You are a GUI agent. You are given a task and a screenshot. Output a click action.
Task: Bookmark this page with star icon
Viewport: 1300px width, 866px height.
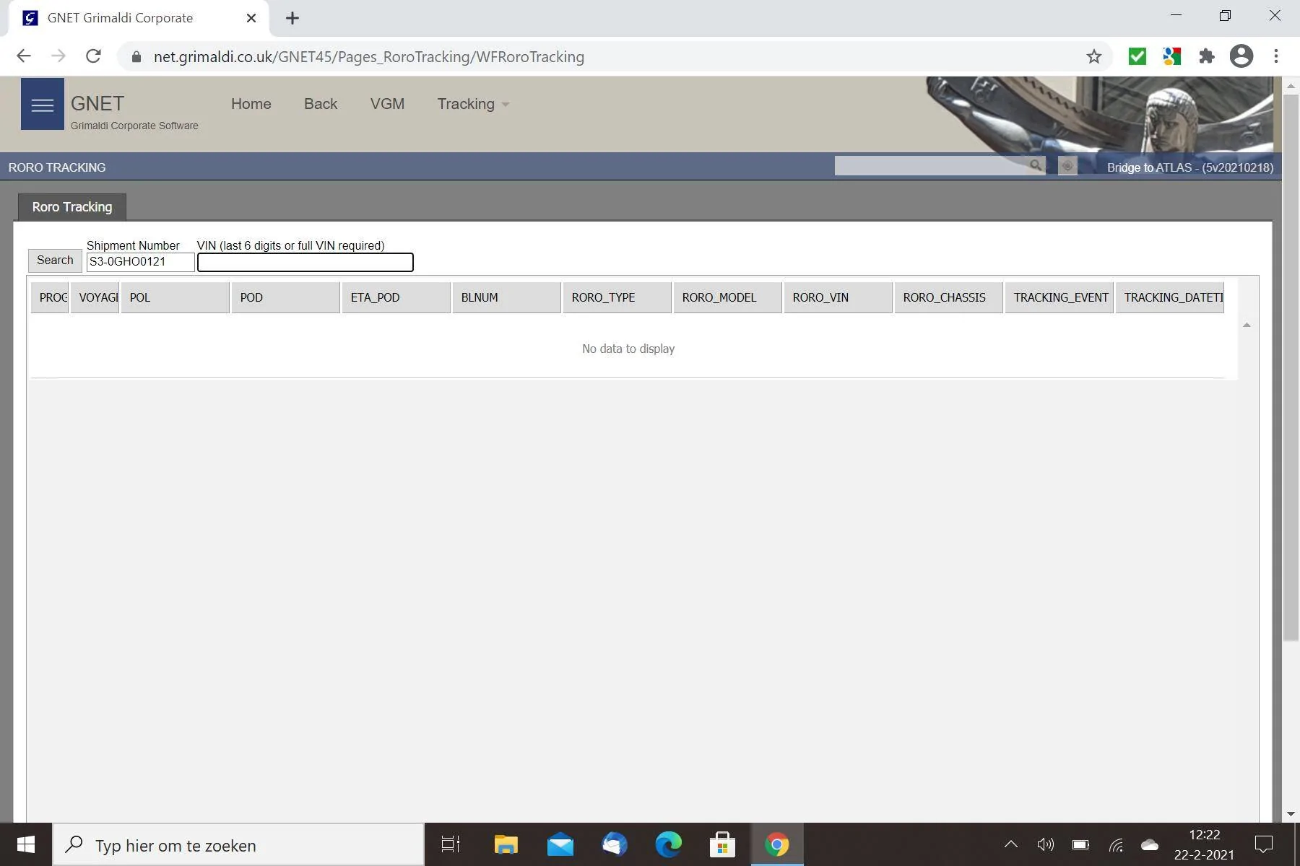click(x=1094, y=56)
